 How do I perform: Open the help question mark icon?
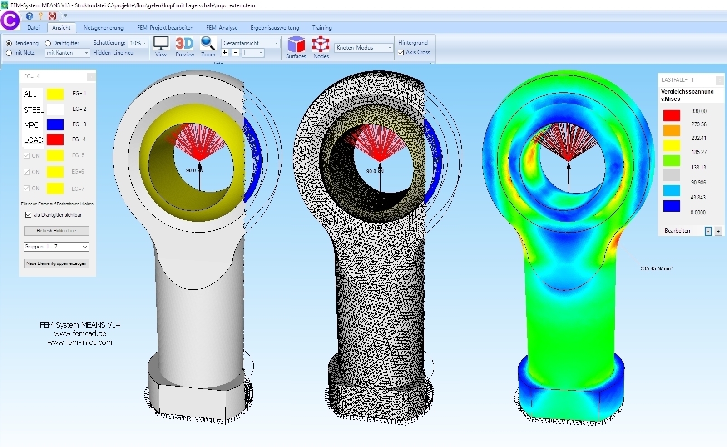point(30,16)
